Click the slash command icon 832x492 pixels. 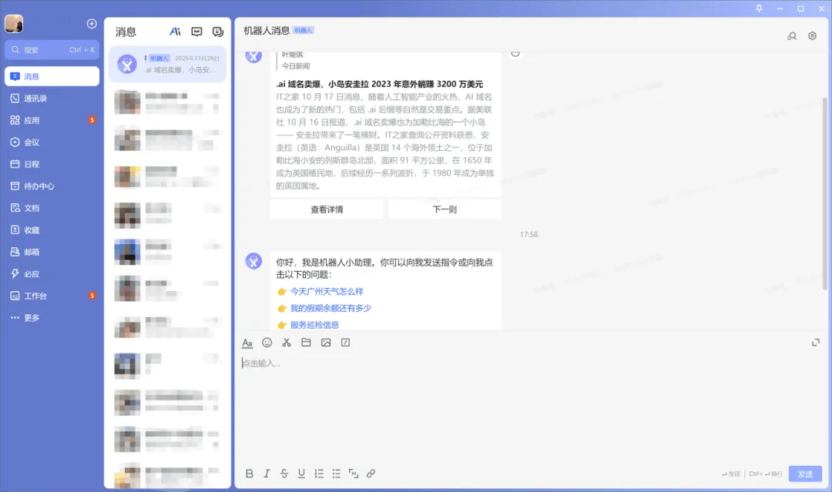point(345,343)
